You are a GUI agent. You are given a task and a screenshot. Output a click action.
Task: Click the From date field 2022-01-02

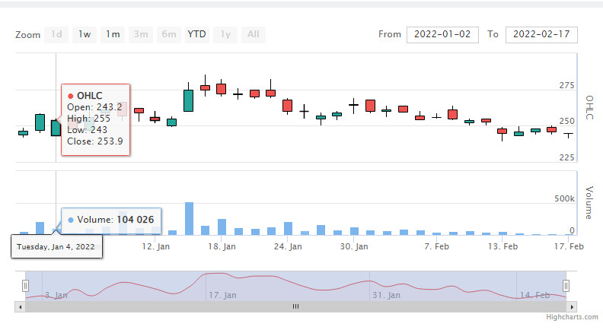[x=442, y=34]
